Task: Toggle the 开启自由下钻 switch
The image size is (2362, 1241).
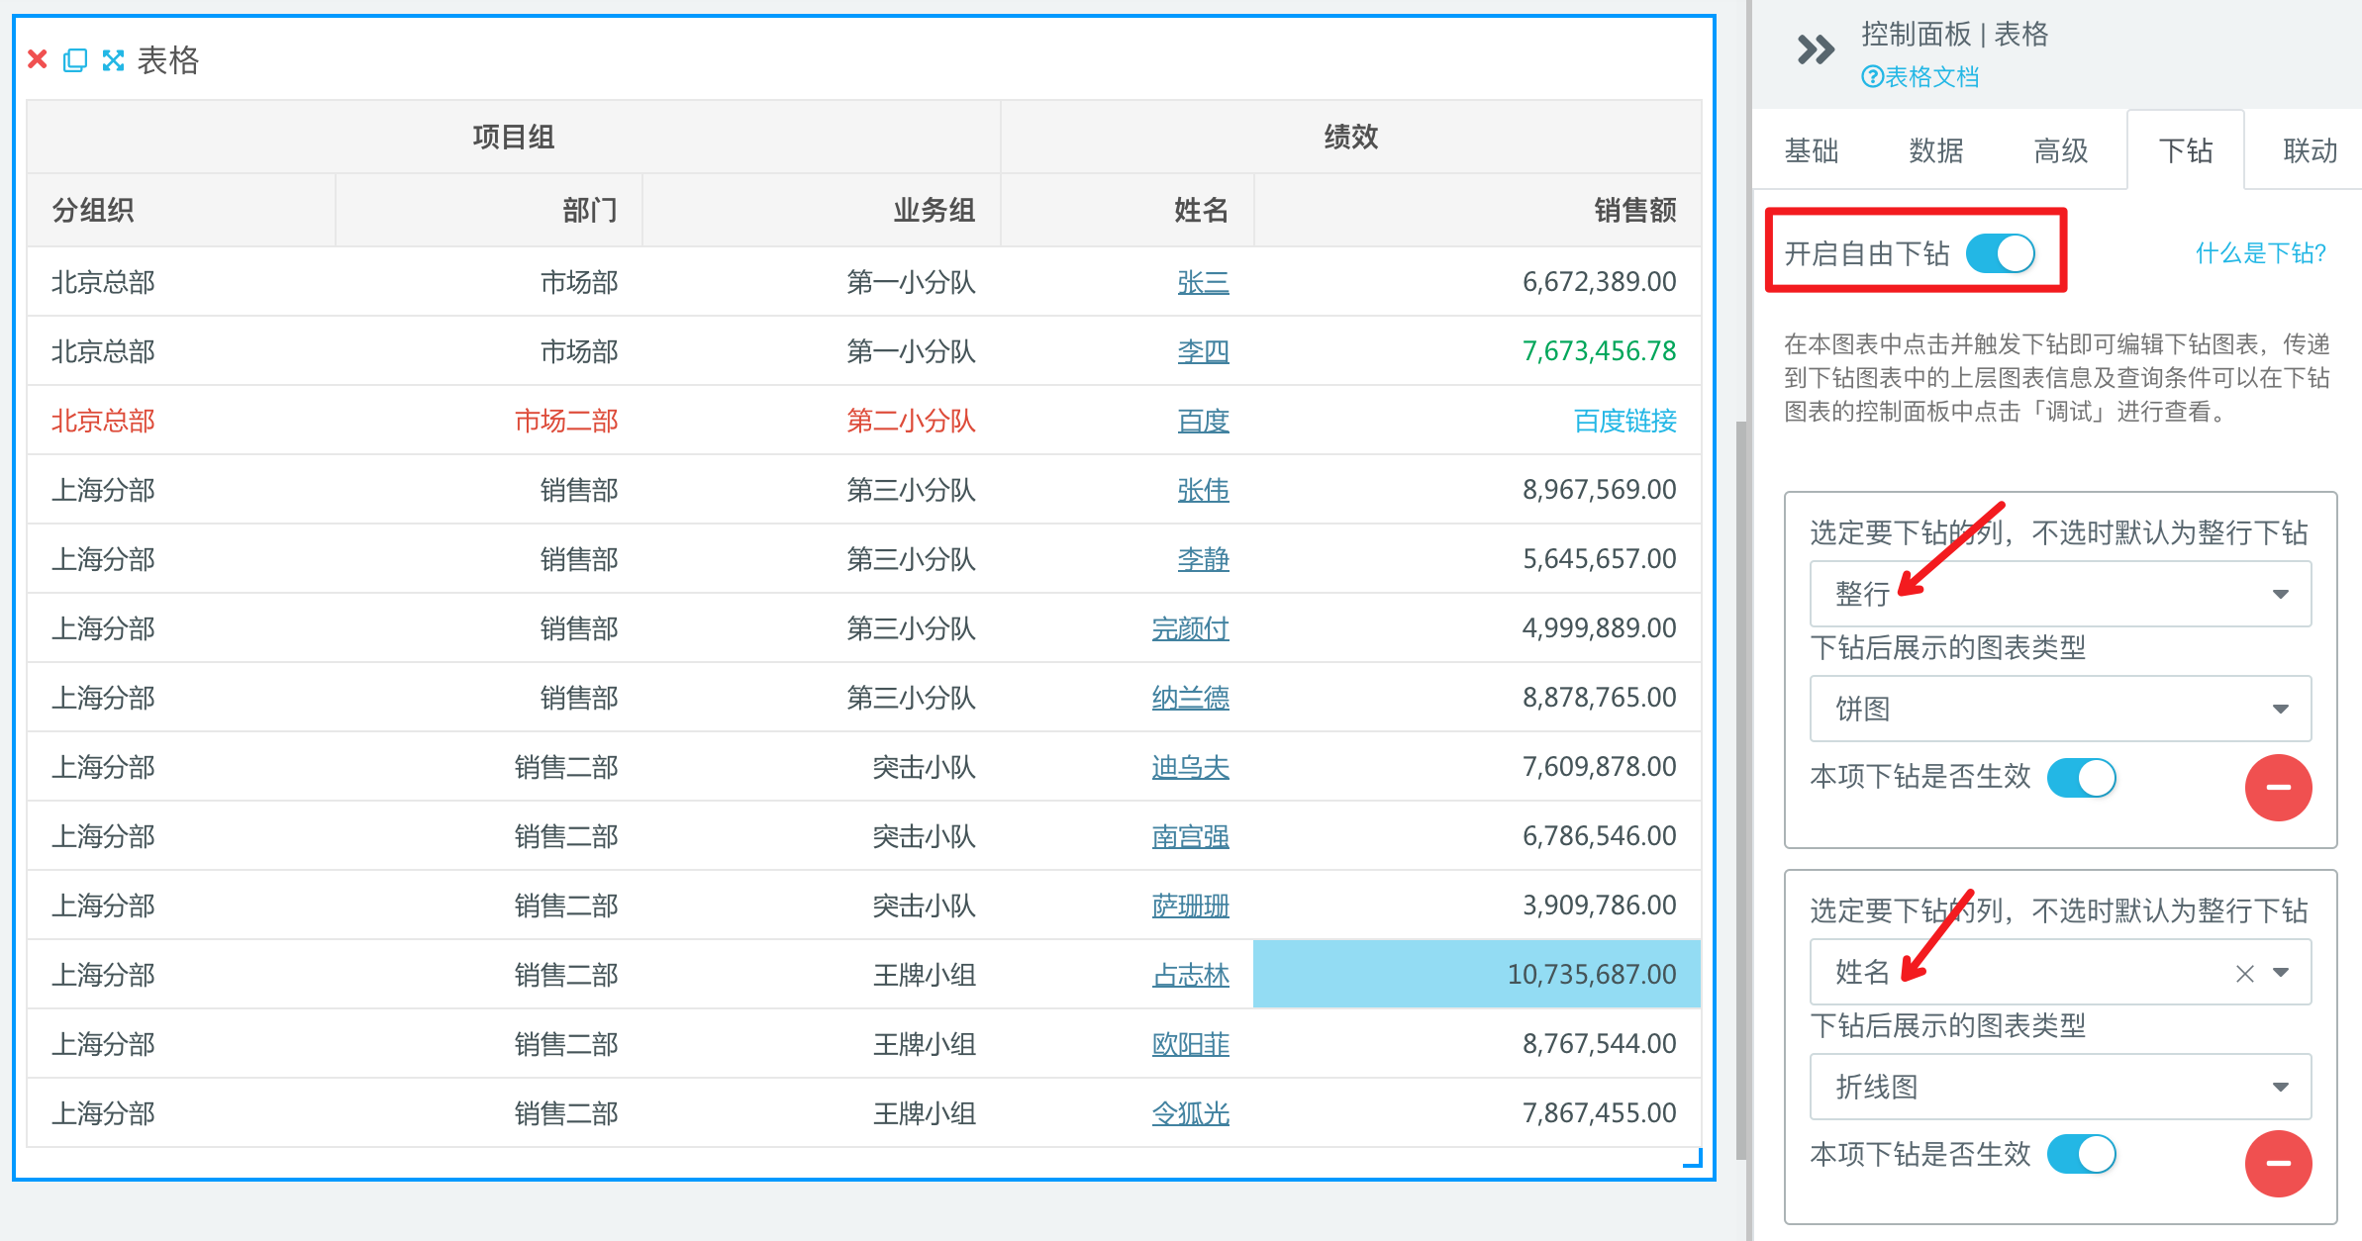Action: pyautogui.click(x=2000, y=253)
